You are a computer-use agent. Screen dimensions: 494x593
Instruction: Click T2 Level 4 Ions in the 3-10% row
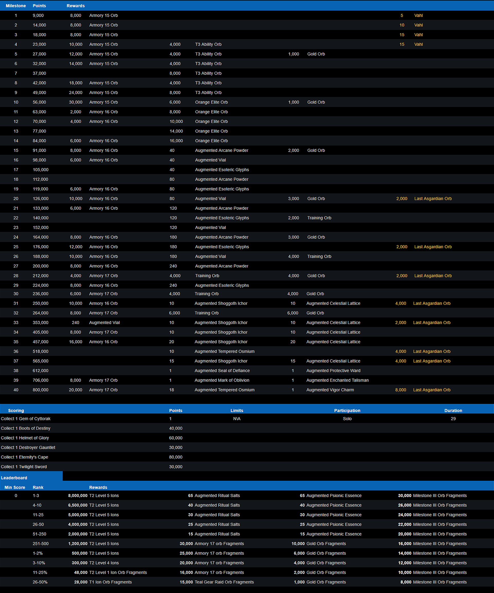tap(104, 563)
